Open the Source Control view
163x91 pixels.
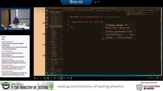coord(47,17)
